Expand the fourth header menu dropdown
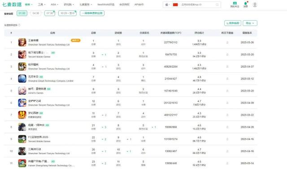Image resolution: width=287 pixels, height=169 pixels. coord(69,4)
